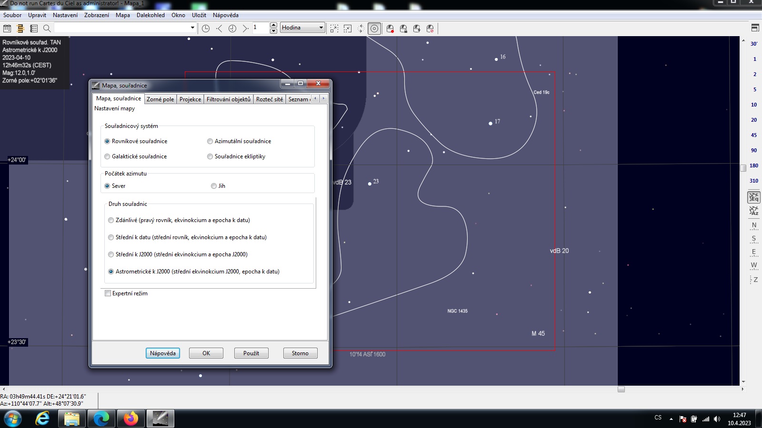
Task: Expand the search box dropdown arrow
Action: (192, 28)
